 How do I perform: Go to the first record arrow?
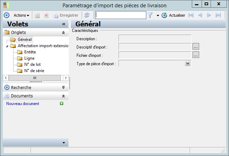[191, 15]
